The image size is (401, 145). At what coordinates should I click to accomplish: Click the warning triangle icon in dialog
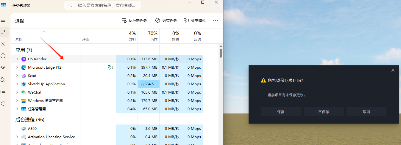pyautogui.click(x=263, y=80)
